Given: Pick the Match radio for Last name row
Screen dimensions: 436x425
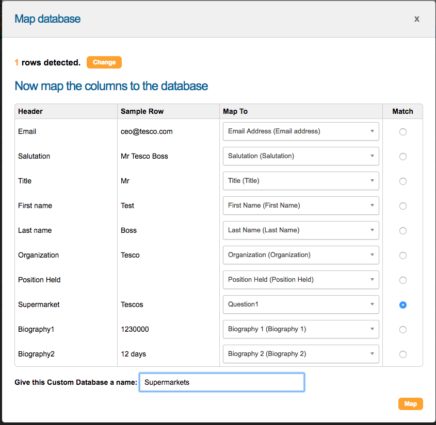Looking at the screenshot, I should click(x=403, y=231).
